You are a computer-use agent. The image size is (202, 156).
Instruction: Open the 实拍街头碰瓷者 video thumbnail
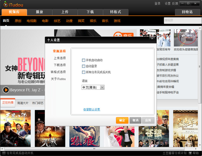186,38
